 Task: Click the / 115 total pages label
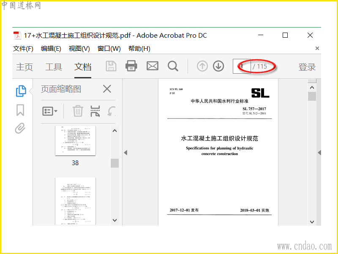(260, 66)
